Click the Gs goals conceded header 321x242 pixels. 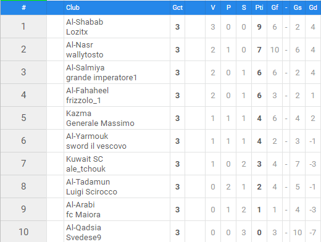298,7
